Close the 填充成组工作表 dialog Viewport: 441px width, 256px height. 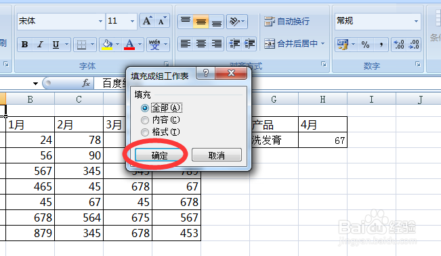(231, 73)
